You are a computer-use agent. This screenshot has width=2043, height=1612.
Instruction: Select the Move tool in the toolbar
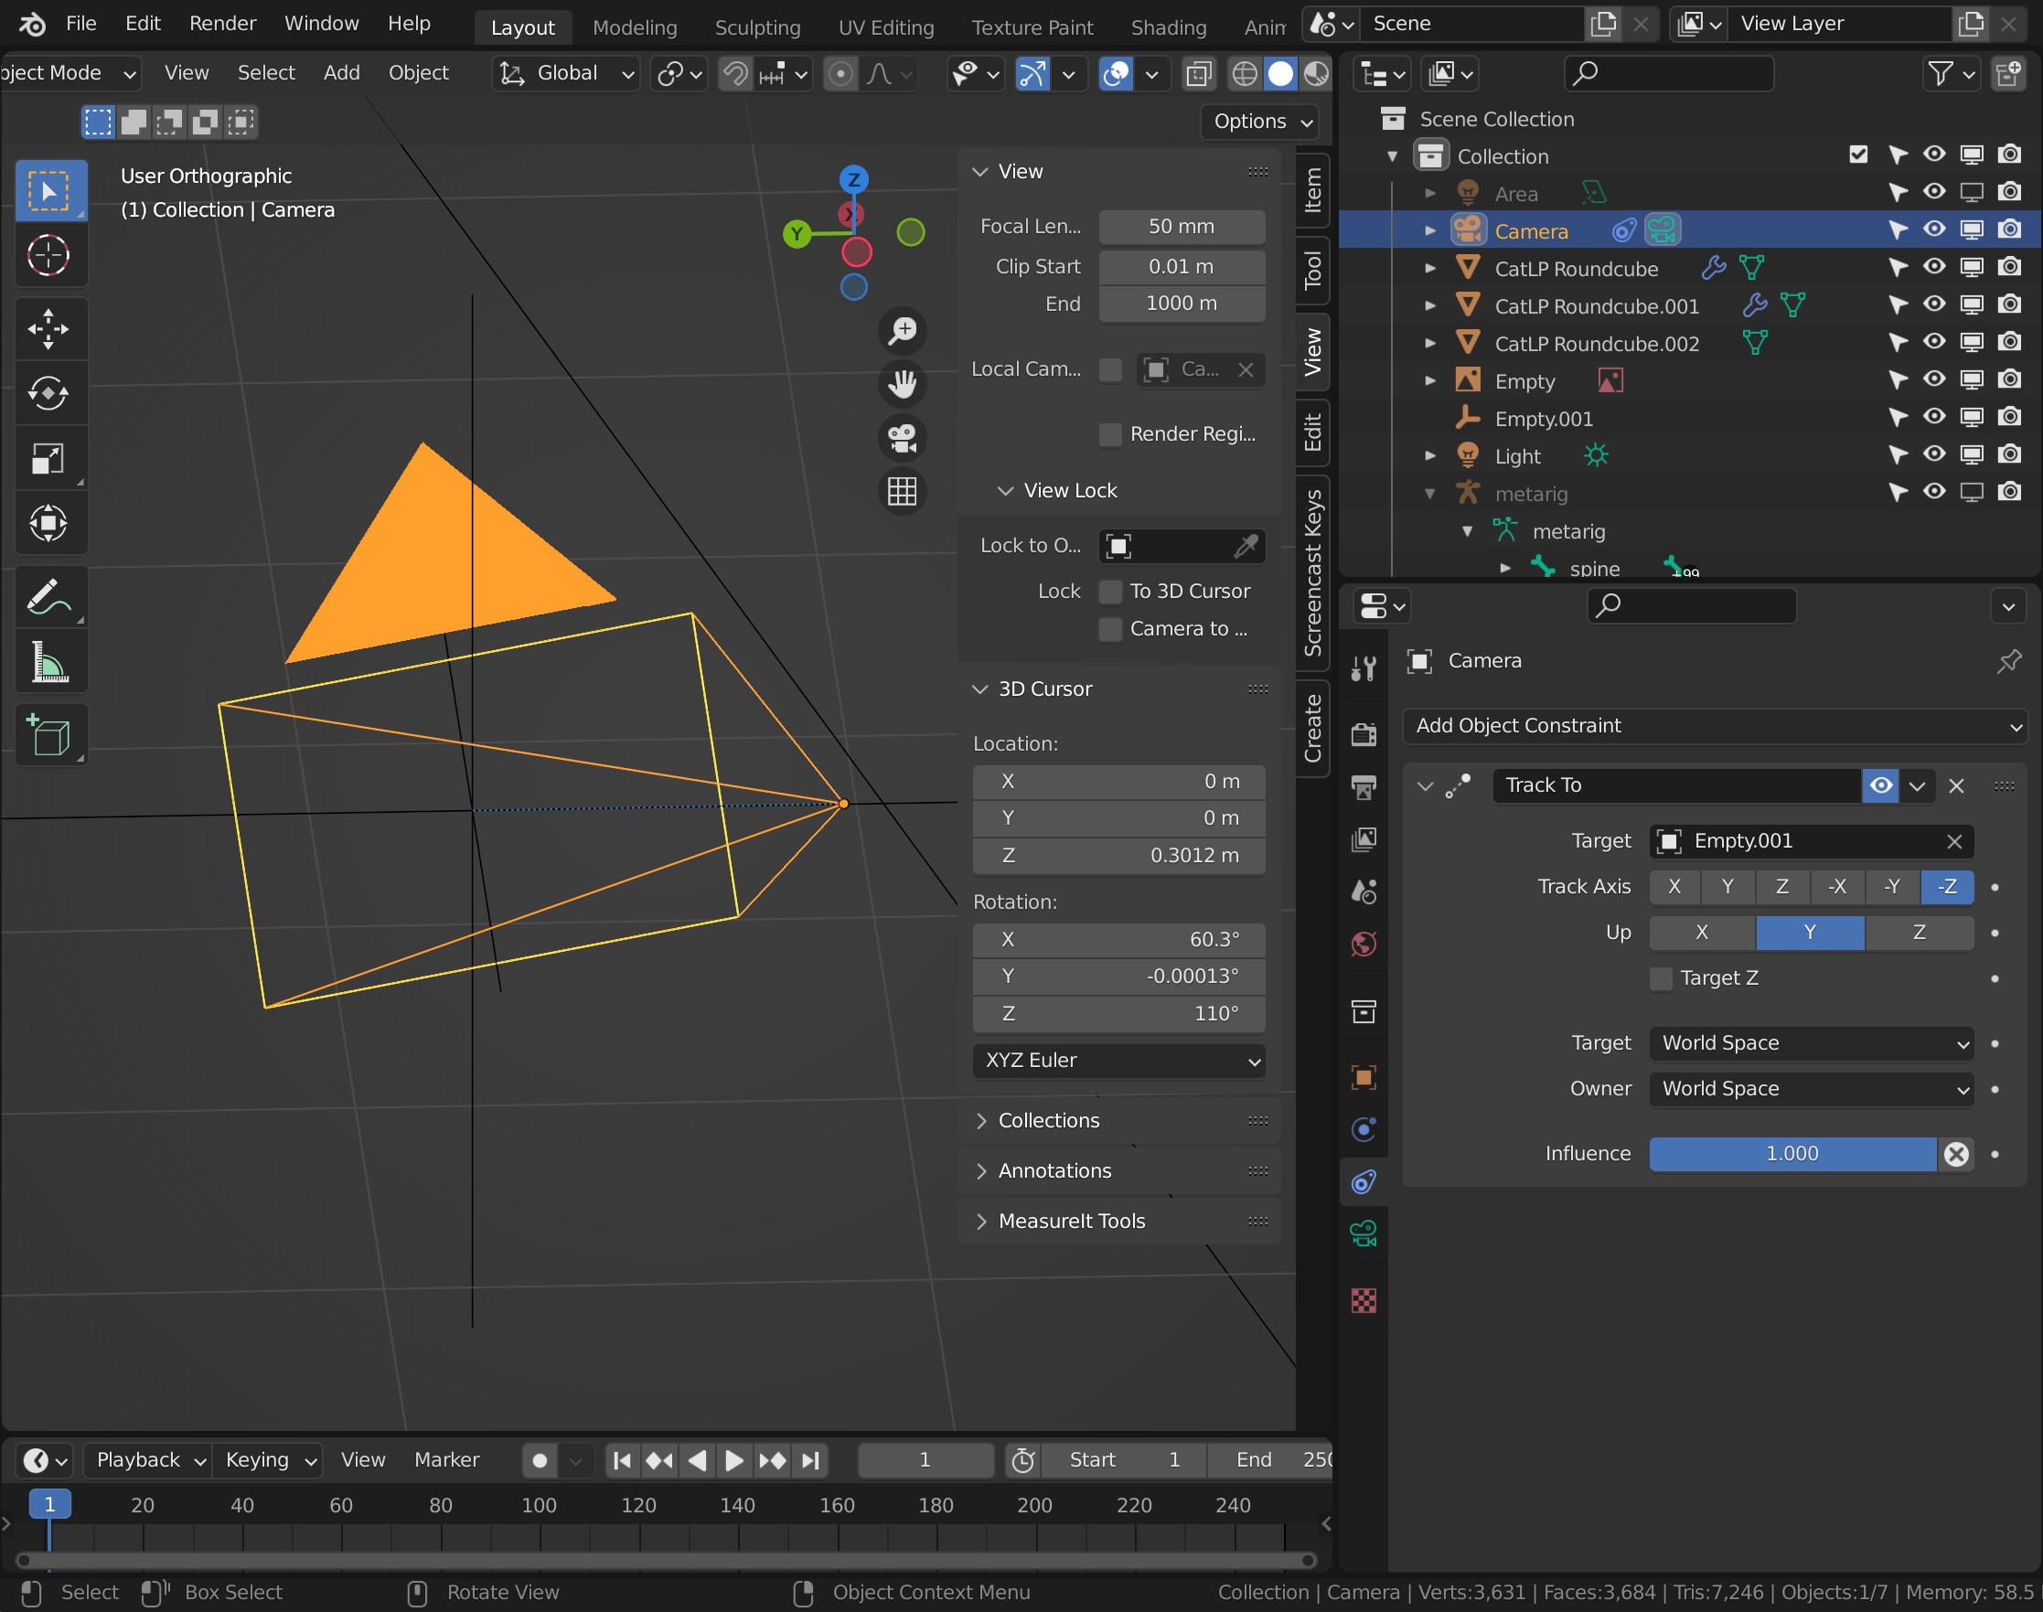click(x=50, y=328)
